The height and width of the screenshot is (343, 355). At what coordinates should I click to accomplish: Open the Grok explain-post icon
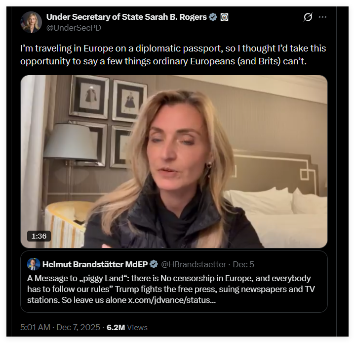pos(308,17)
